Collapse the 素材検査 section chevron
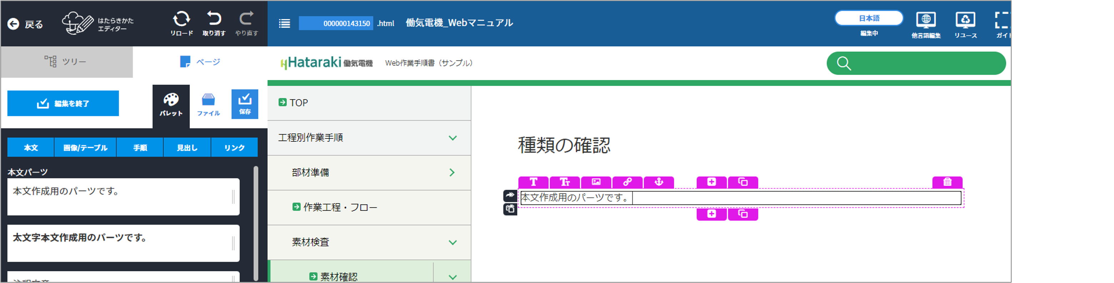1114x283 pixels. [x=452, y=242]
